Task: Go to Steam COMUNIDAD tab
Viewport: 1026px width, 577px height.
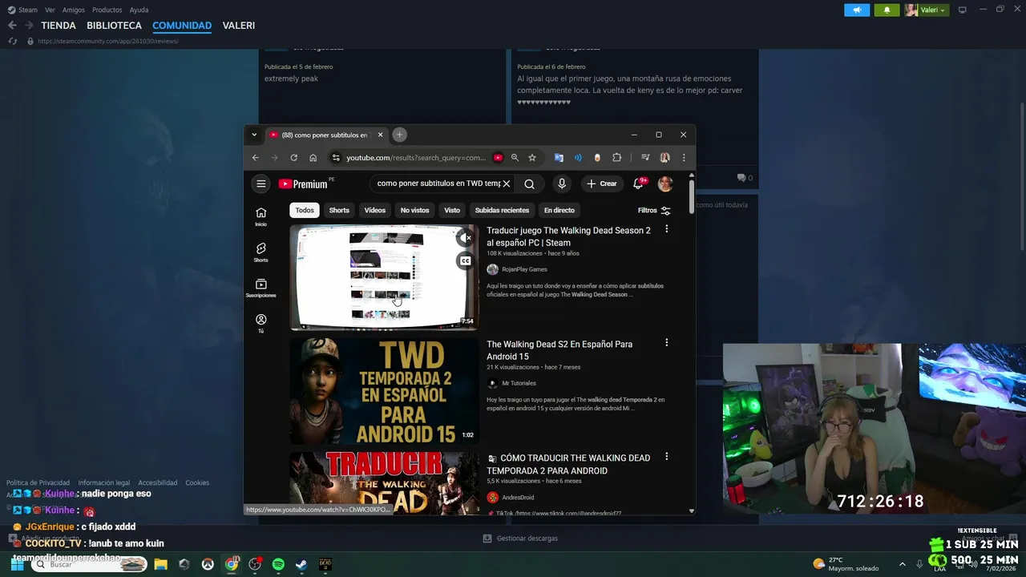Action: [182, 26]
